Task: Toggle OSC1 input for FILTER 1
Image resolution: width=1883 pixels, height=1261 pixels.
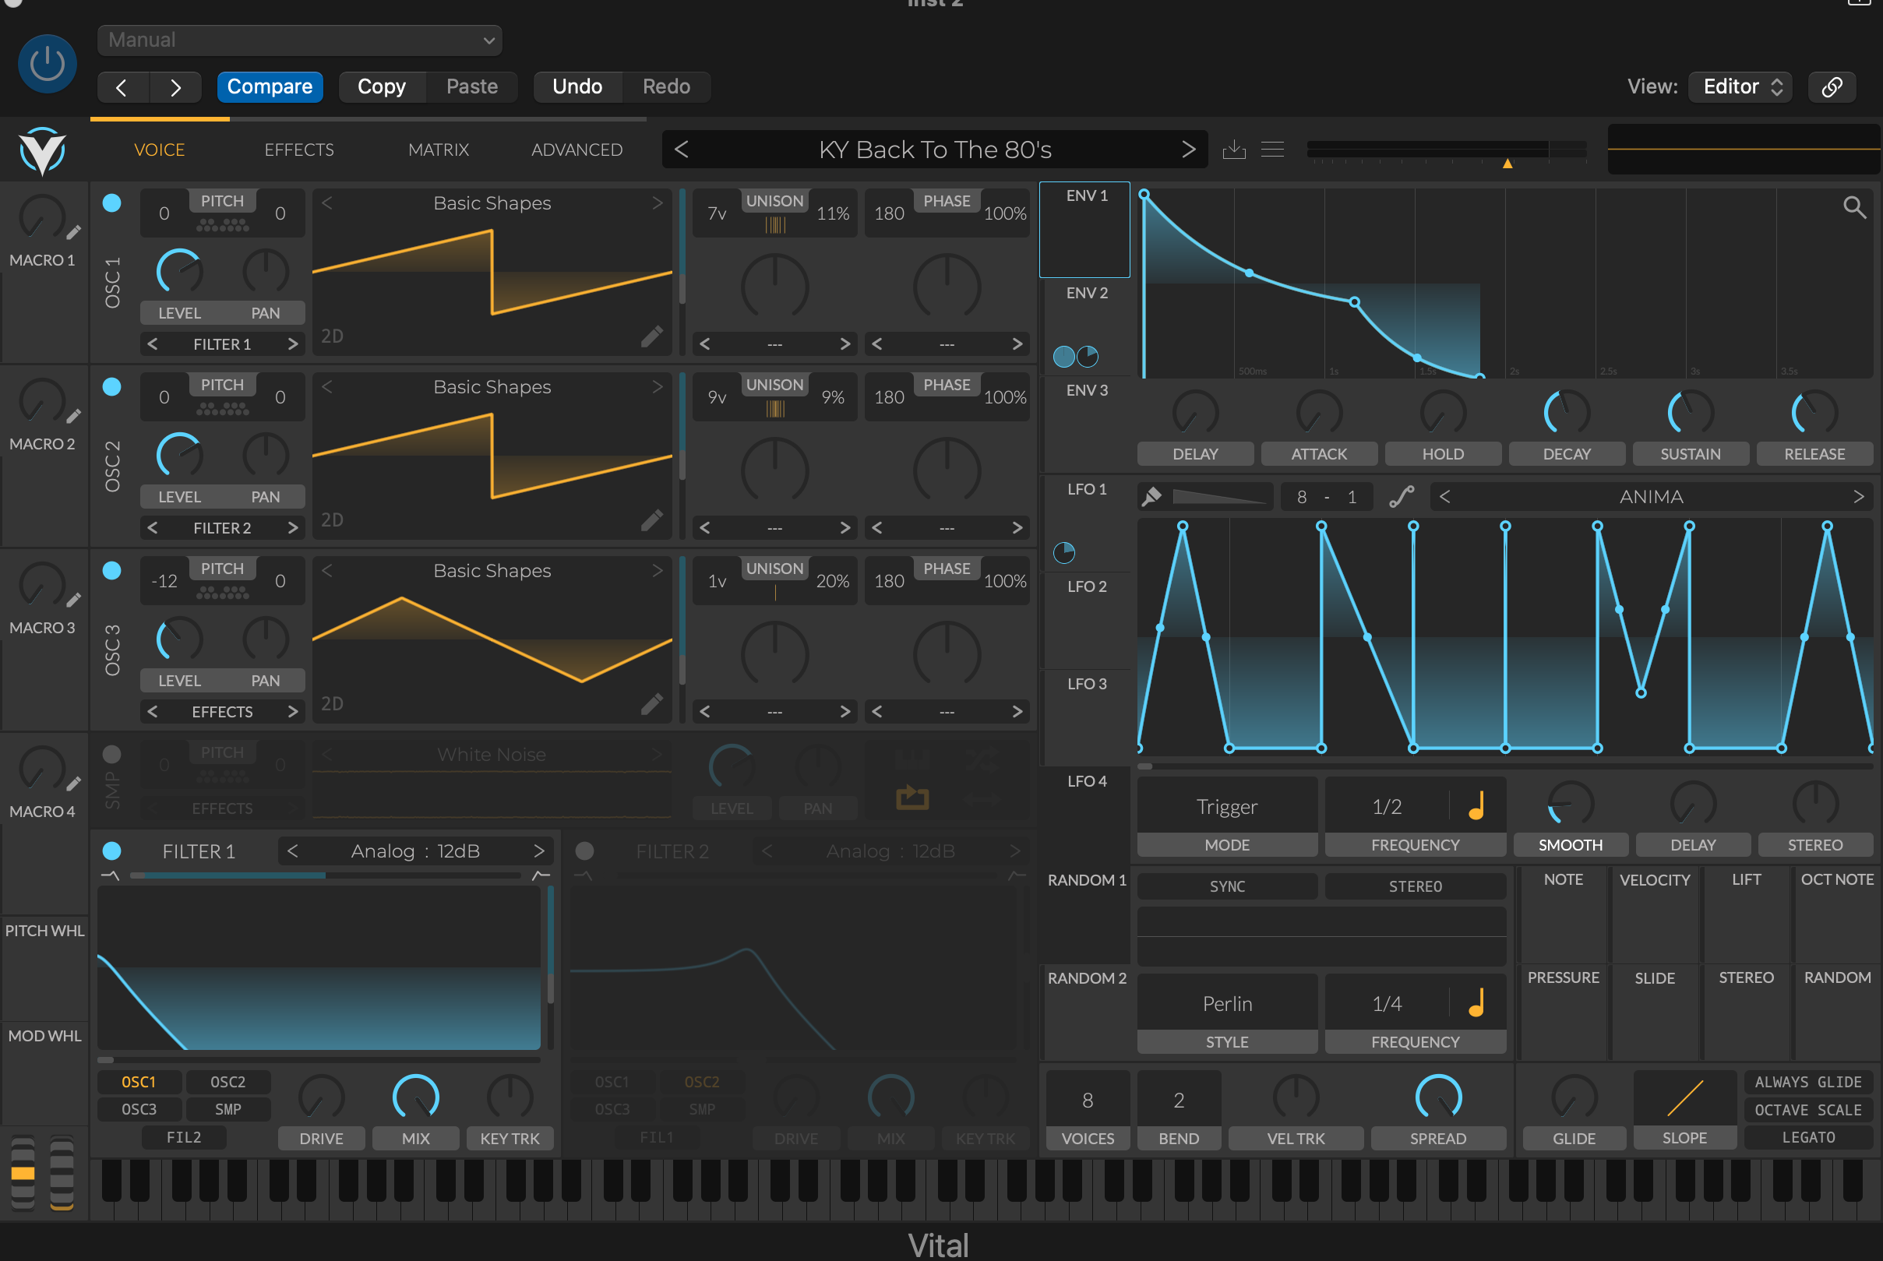Action: click(x=139, y=1083)
